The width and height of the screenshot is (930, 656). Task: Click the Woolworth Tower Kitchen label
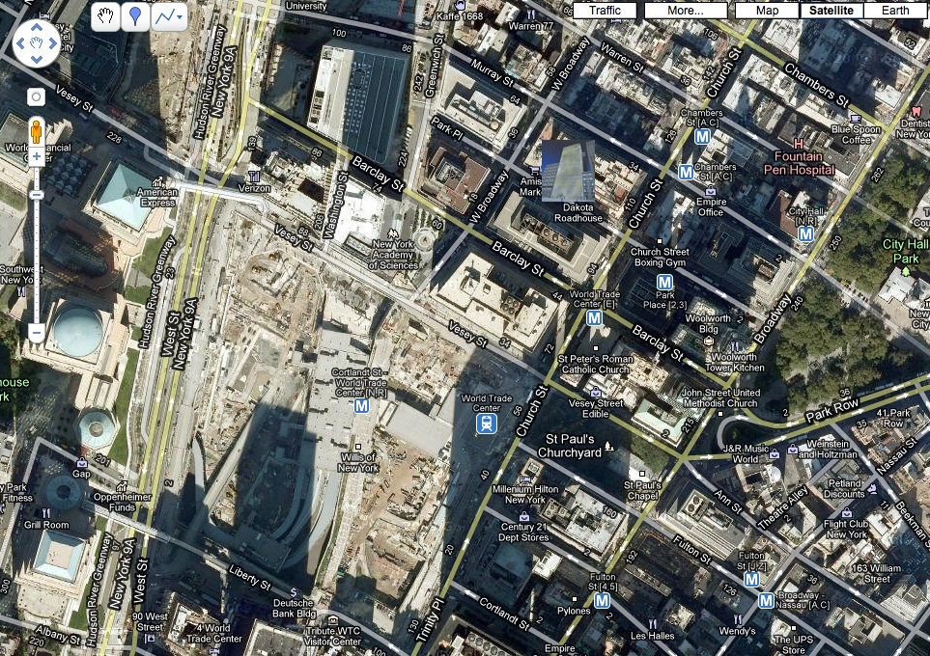(734, 362)
